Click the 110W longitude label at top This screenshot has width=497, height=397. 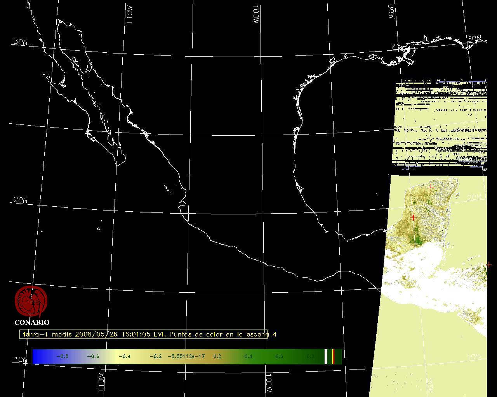[130, 16]
